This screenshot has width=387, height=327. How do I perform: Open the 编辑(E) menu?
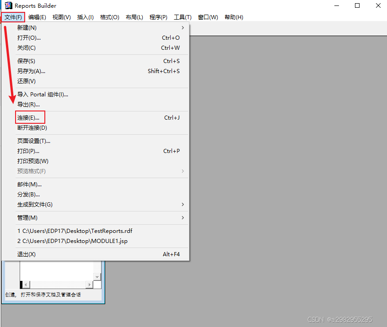(x=37, y=17)
